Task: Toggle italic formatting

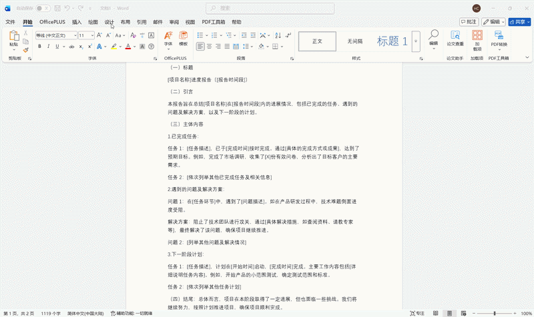Action: point(48,47)
